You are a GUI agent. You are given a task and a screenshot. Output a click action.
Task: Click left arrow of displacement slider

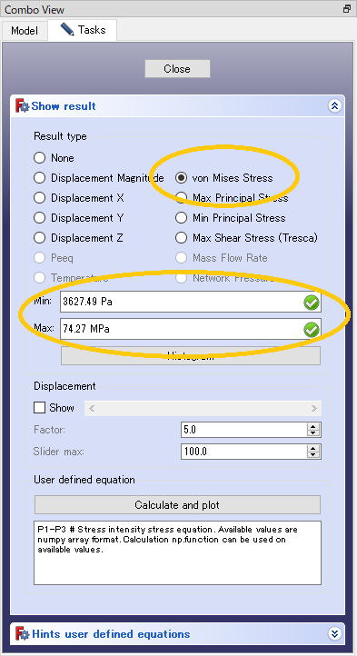click(x=92, y=408)
